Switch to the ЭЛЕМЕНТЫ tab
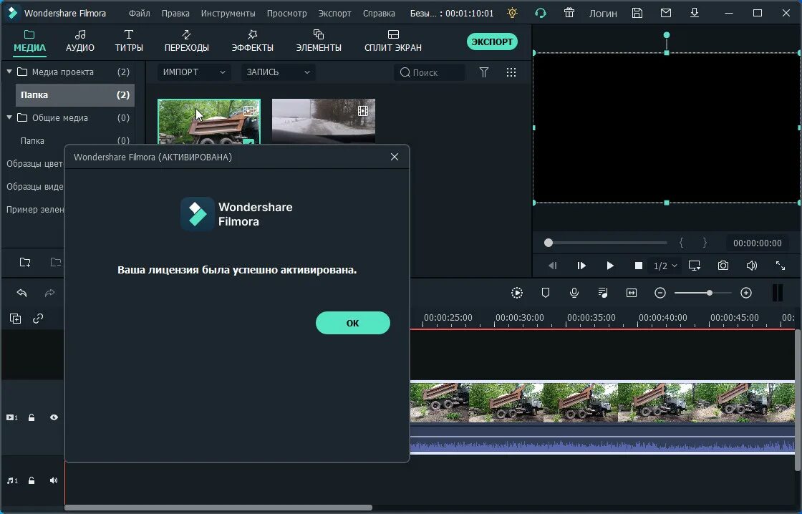802x514 pixels. [319, 42]
